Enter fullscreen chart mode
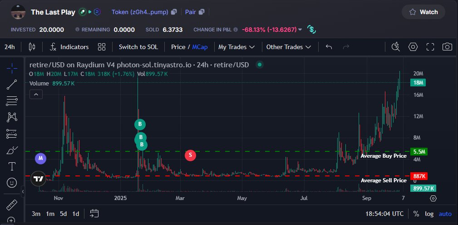This screenshot has width=458, height=225. pyautogui.click(x=430, y=47)
